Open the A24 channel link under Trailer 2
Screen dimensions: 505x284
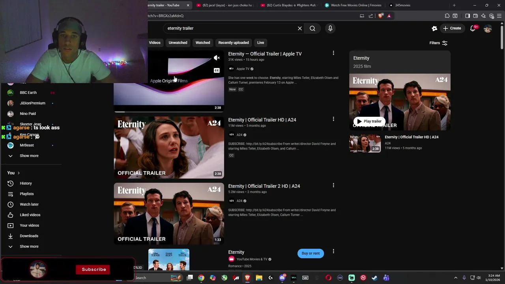point(239,201)
